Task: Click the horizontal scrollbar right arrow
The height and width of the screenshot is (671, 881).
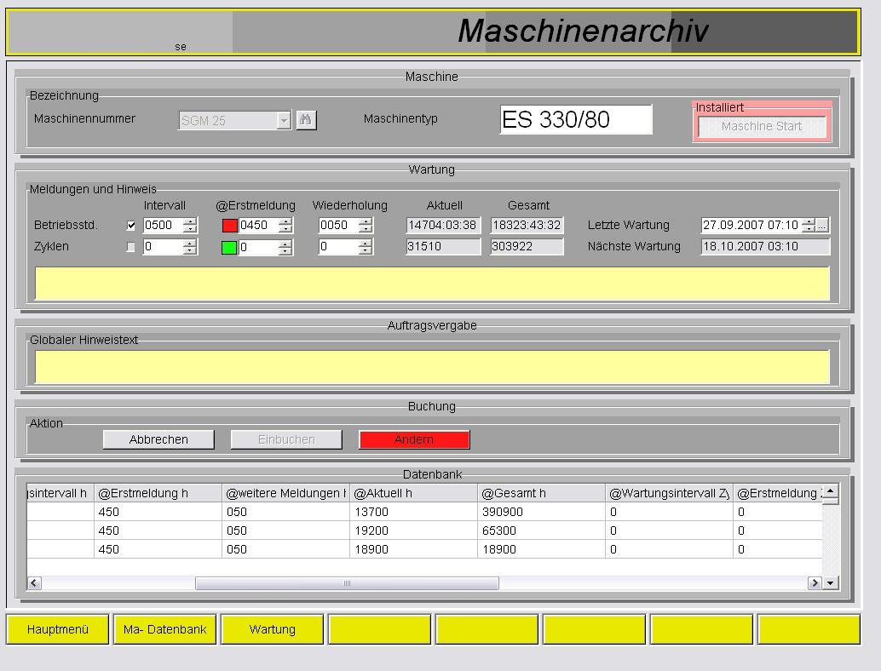Action: [815, 582]
